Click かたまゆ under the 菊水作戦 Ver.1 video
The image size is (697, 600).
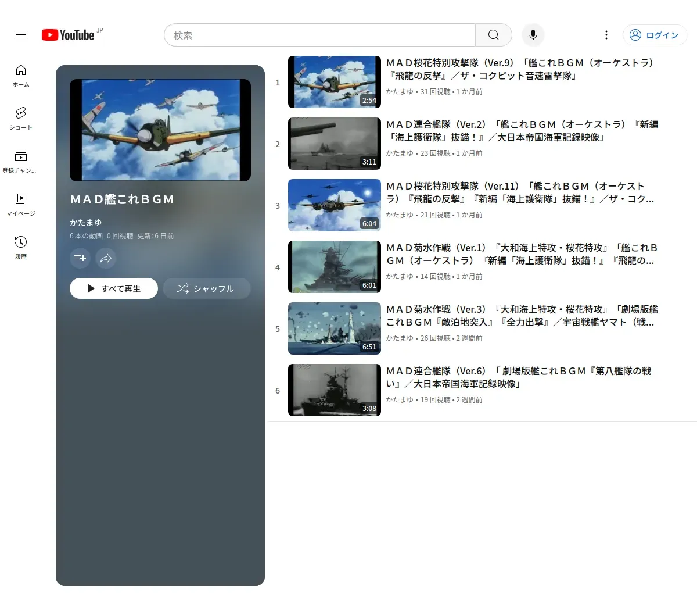point(400,277)
